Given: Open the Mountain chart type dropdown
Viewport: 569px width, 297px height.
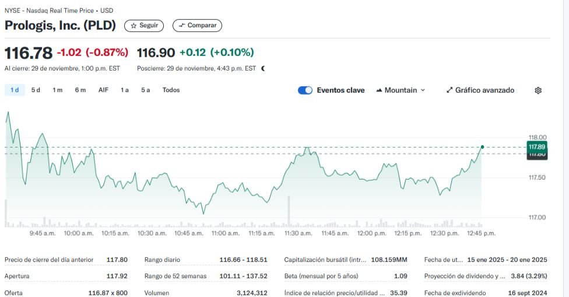Looking at the screenshot, I should [401, 90].
